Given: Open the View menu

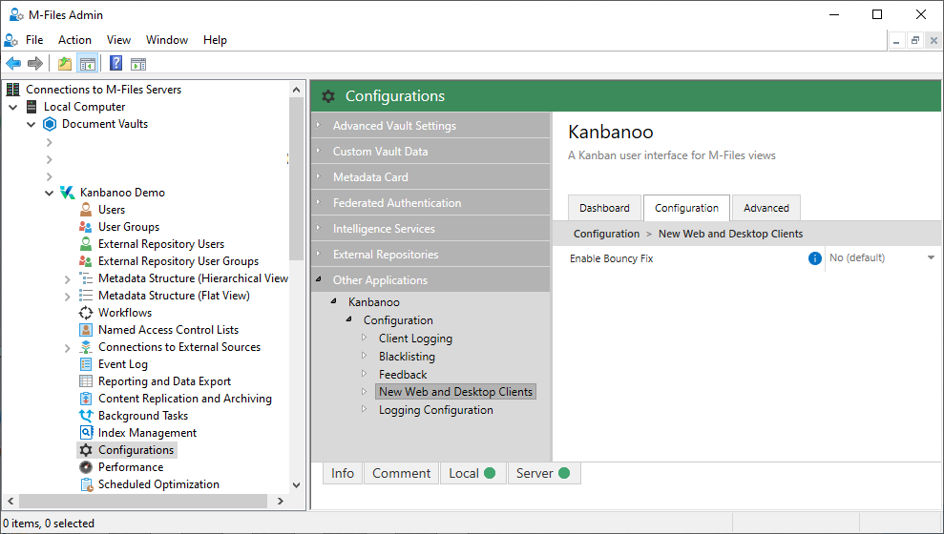Looking at the screenshot, I should pyautogui.click(x=118, y=40).
